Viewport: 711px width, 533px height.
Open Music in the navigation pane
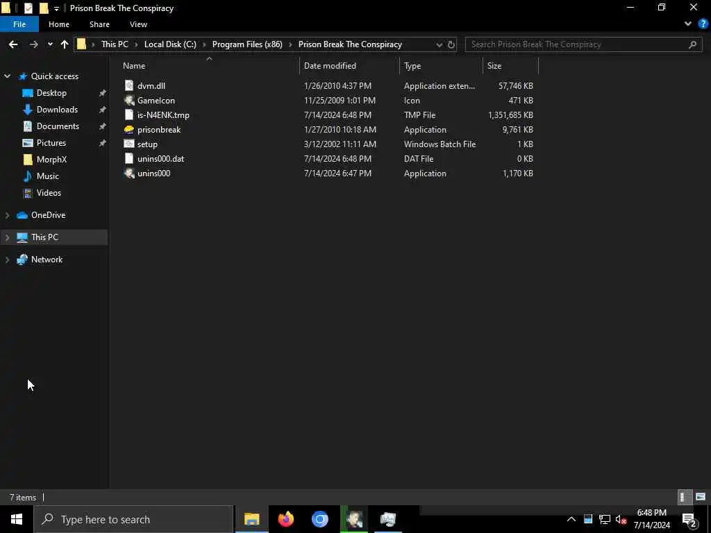click(47, 176)
